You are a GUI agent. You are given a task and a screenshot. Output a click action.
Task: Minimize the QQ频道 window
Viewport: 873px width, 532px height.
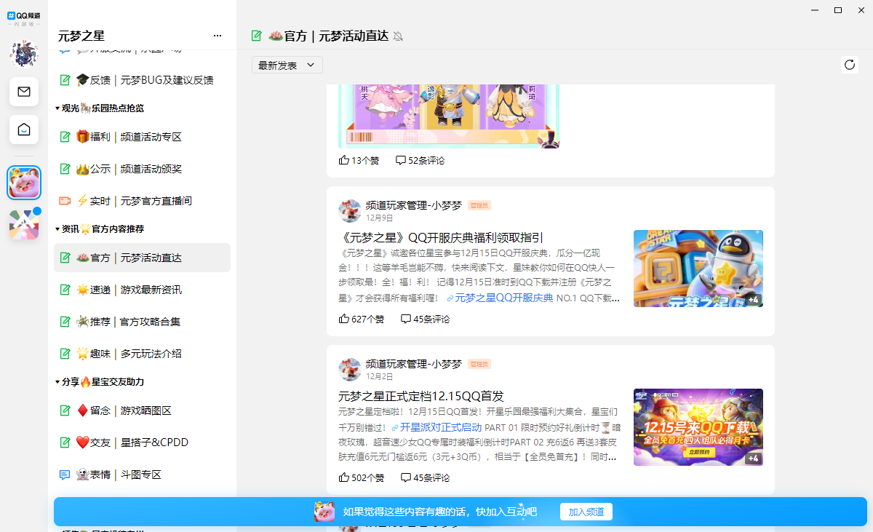tap(814, 10)
